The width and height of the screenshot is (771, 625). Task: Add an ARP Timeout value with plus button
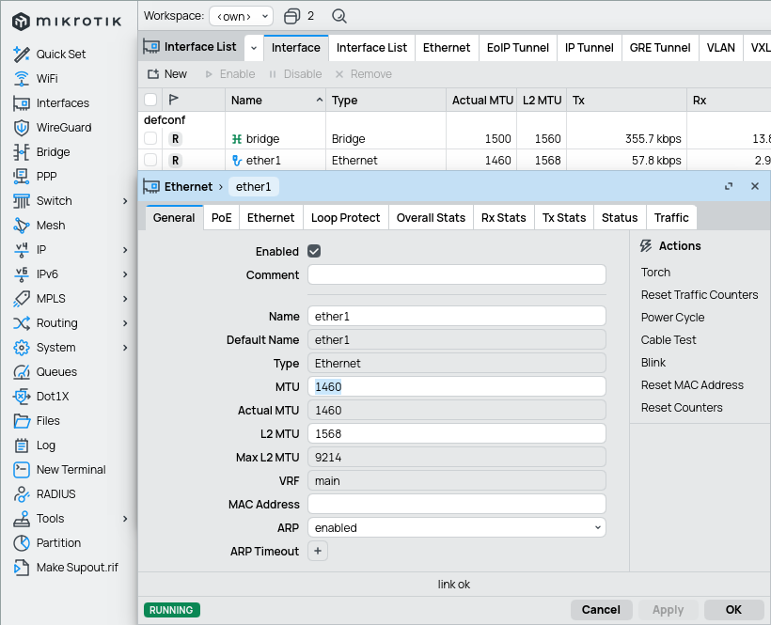[x=318, y=552]
